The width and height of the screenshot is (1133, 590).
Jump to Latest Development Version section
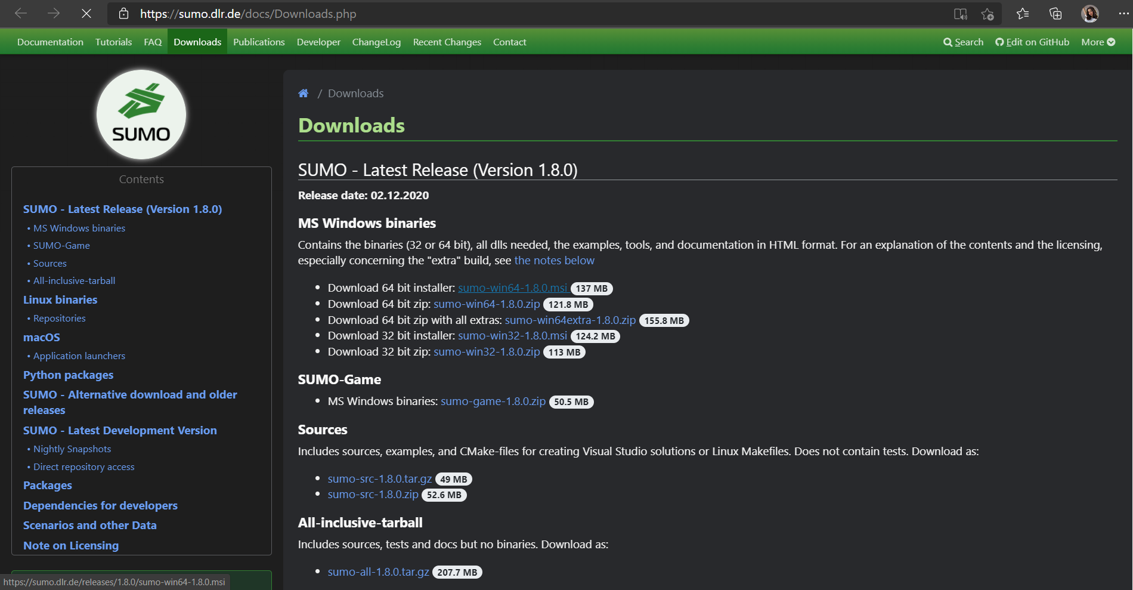tap(120, 431)
